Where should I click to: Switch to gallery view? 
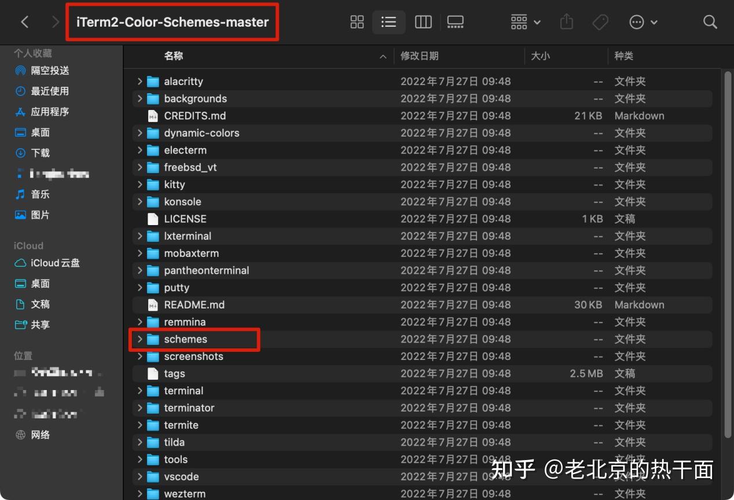[x=456, y=22]
